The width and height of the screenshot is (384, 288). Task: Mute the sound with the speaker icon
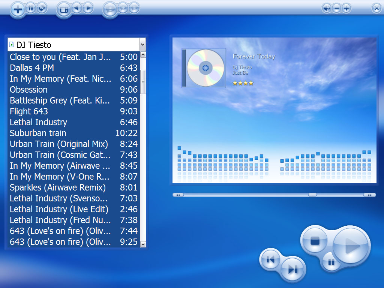point(326,8)
